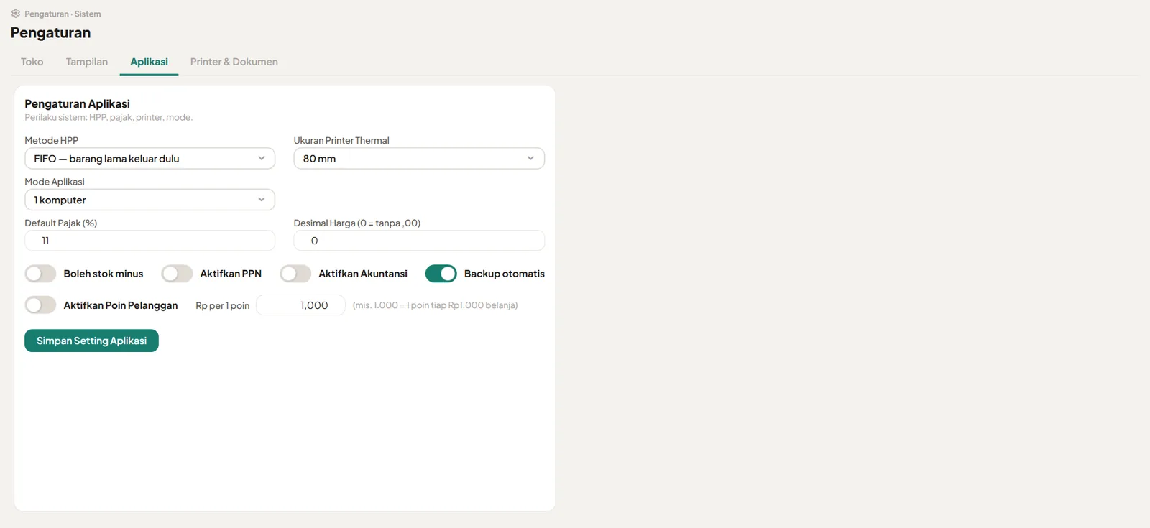Click the gear icon beside Pengaturan · Sistem

[16, 14]
